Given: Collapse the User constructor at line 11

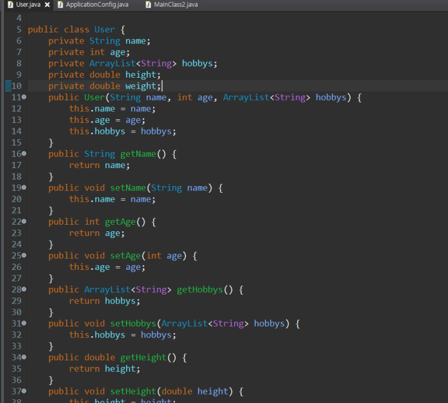Looking at the screenshot, I should pos(24,97).
